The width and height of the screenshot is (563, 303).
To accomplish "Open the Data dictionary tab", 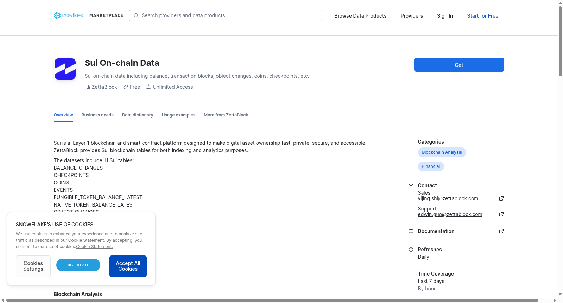I will pyautogui.click(x=138, y=115).
